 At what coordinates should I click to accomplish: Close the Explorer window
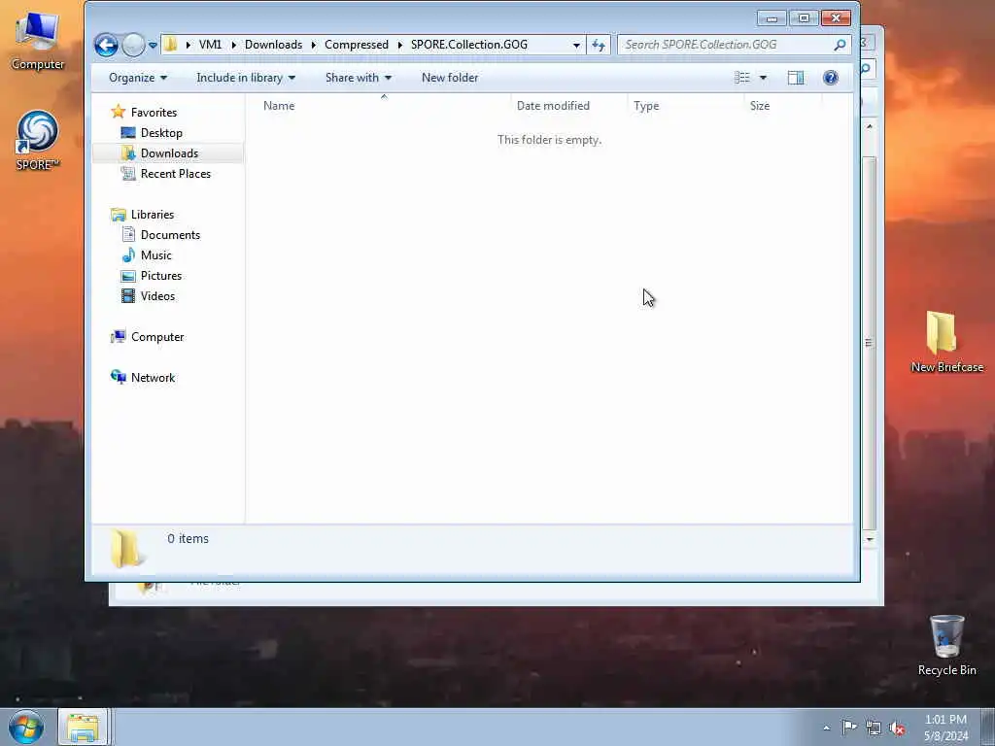pyautogui.click(x=836, y=18)
